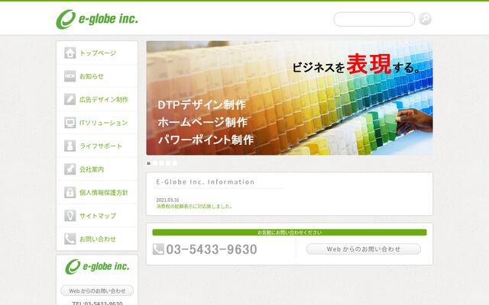Click the sidebar Web からのお問い合わせ button
Viewport: 489px width, 305px height.
[x=97, y=291]
